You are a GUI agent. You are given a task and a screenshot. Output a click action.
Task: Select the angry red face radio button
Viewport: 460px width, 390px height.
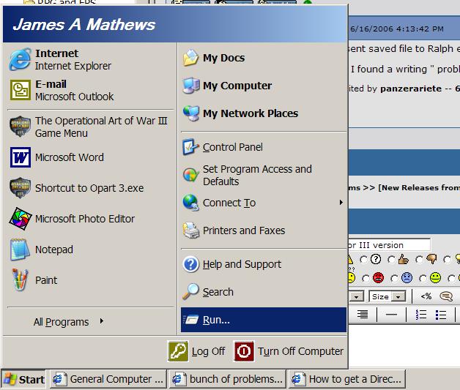pyautogui.click(x=366, y=278)
